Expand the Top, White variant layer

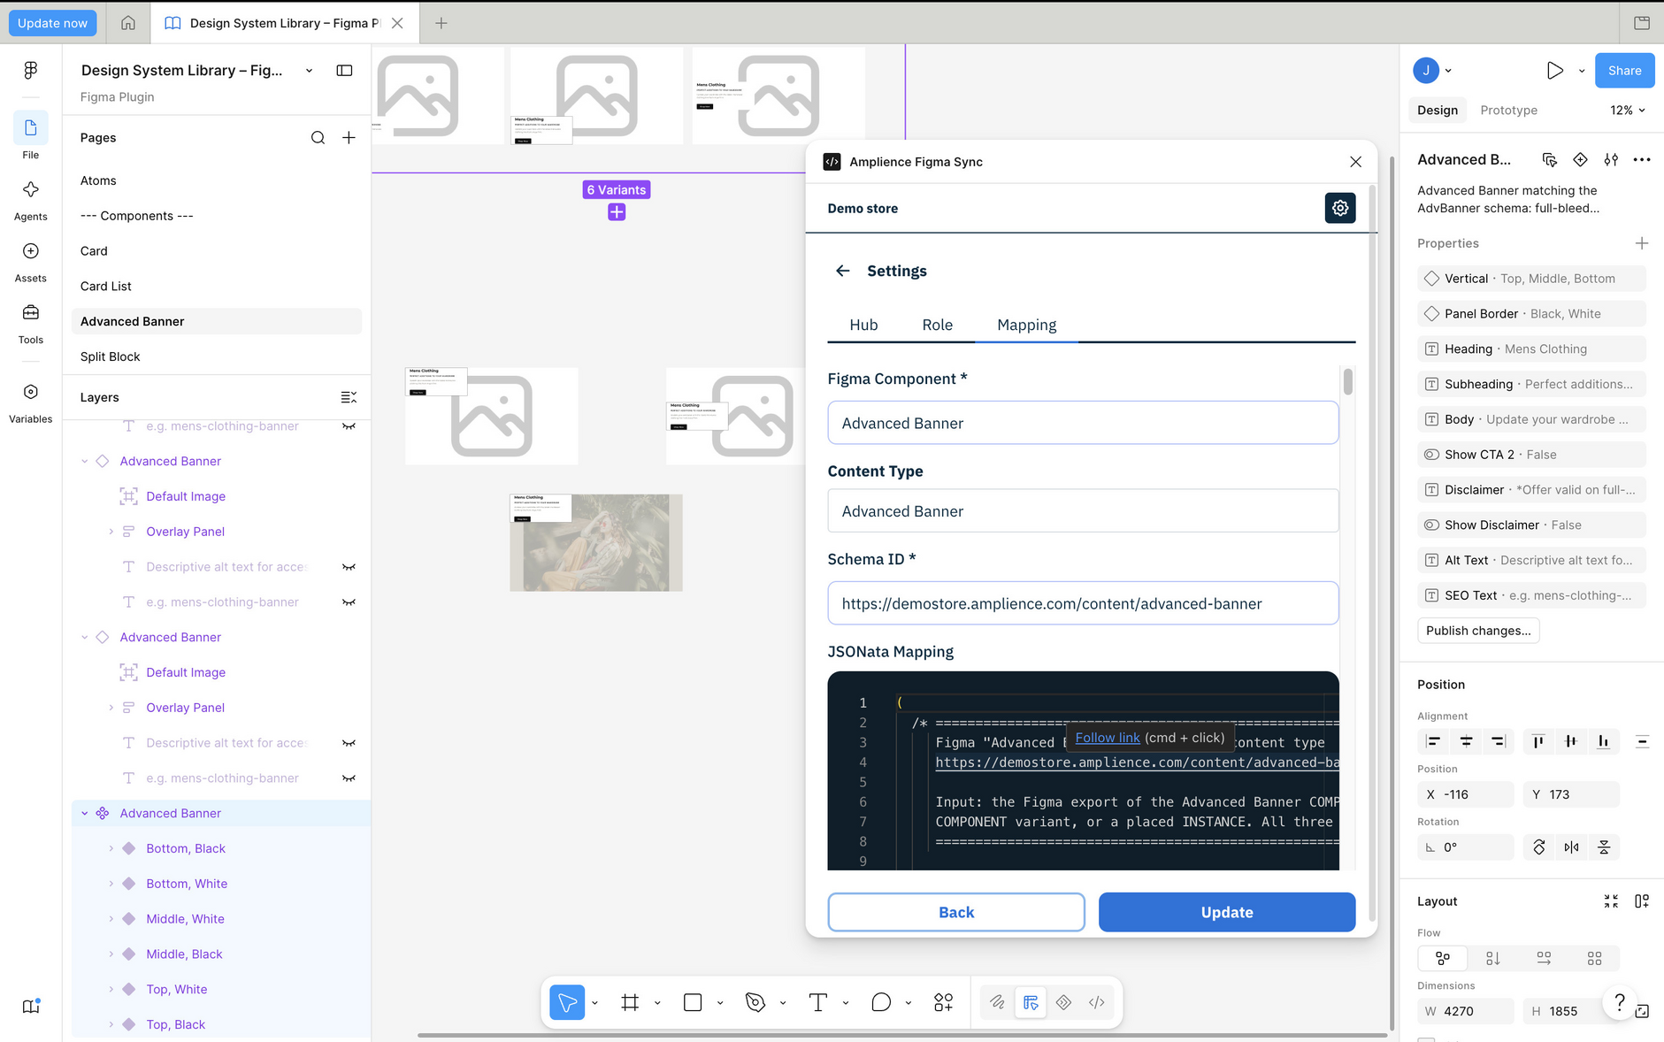pyautogui.click(x=111, y=989)
